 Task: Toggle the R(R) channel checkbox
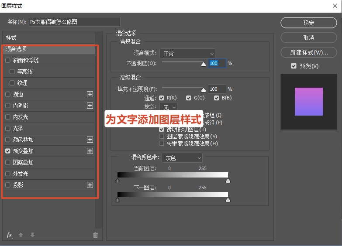(162, 98)
